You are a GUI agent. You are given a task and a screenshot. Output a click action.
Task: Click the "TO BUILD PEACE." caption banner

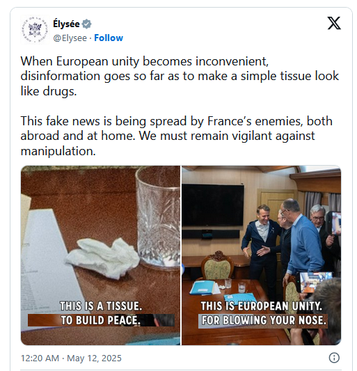[x=101, y=320]
